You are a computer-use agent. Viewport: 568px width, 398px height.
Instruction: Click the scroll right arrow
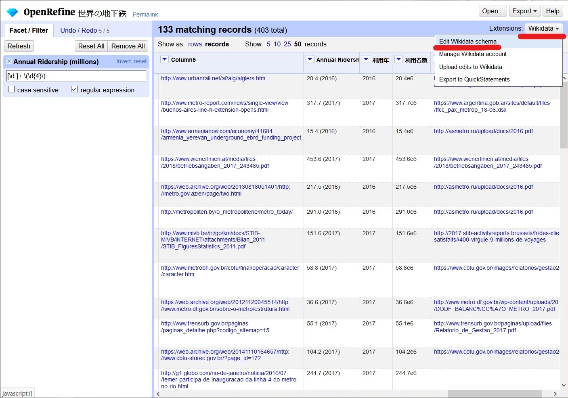pos(555,394)
